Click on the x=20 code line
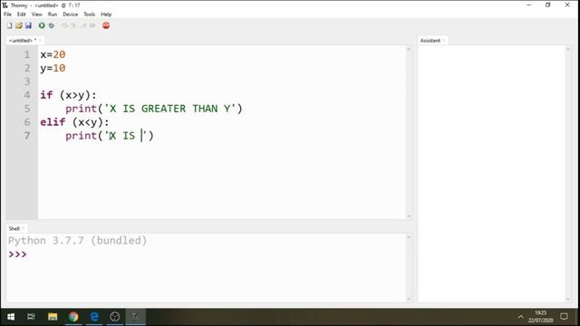 pyautogui.click(x=53, y=54)
